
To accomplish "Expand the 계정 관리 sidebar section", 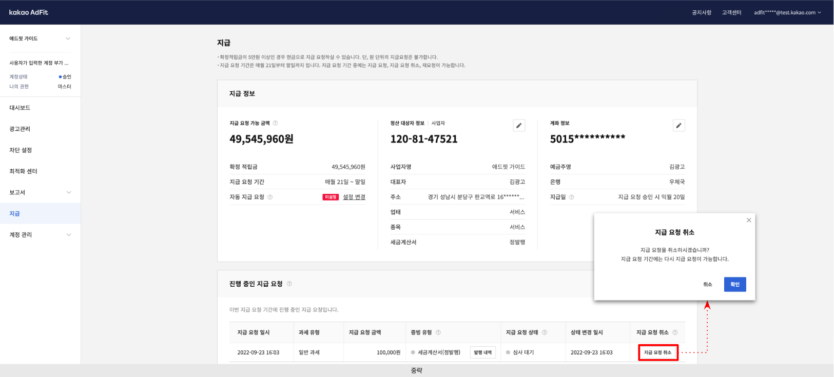I will click(68, 234).
